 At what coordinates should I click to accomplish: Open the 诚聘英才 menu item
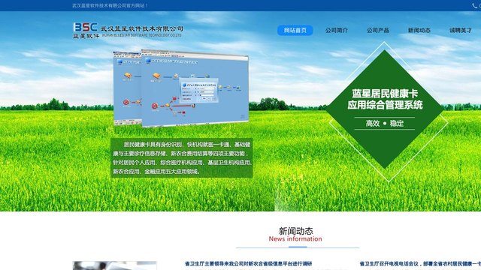point(461,30)
